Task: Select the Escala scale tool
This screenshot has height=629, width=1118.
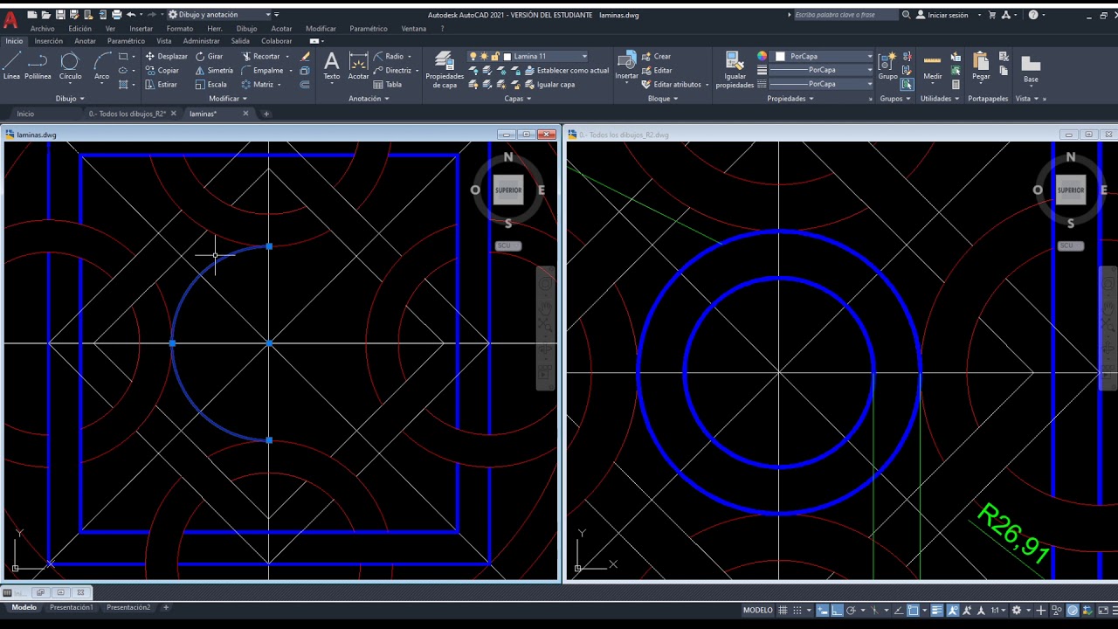Action: (x=210, y=84)
